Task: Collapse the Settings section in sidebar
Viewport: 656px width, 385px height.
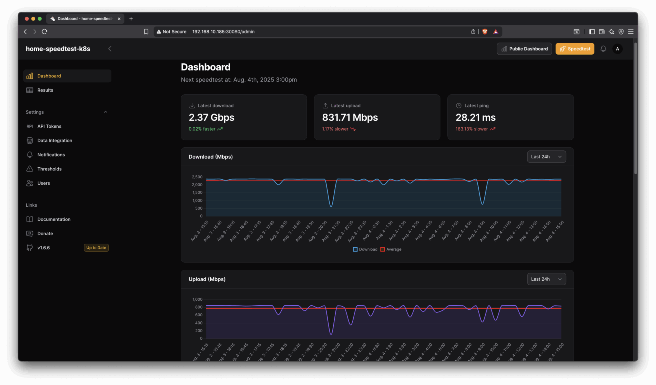Action: tap(105, 112)
